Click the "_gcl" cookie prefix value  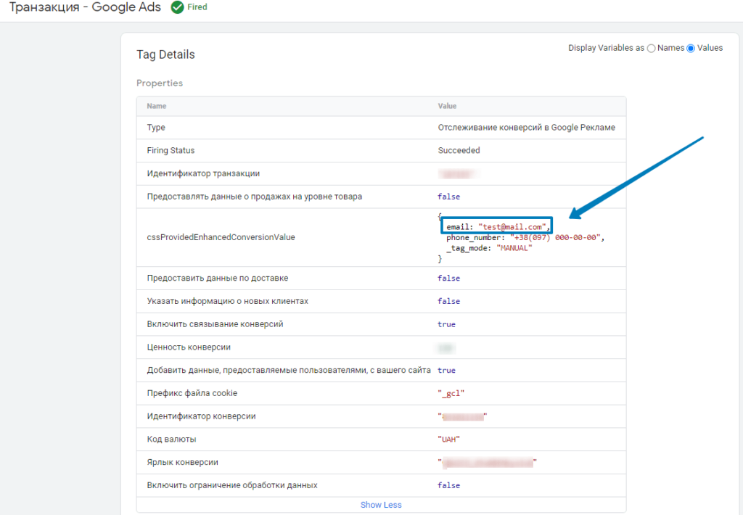click(451, 393)
